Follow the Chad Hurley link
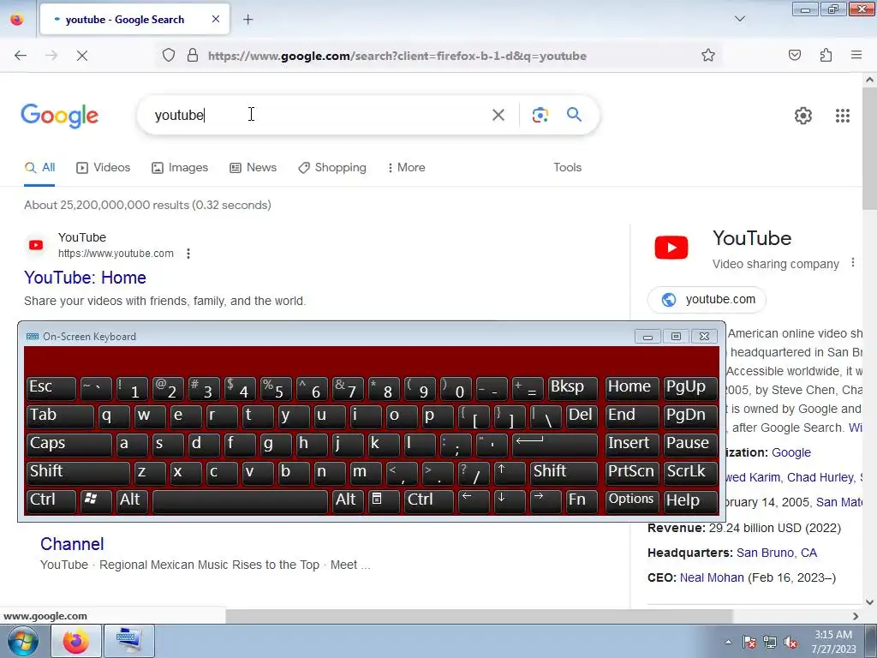 820,477
